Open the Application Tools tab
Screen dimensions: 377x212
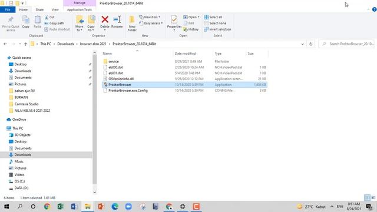[x=80, y=9]
